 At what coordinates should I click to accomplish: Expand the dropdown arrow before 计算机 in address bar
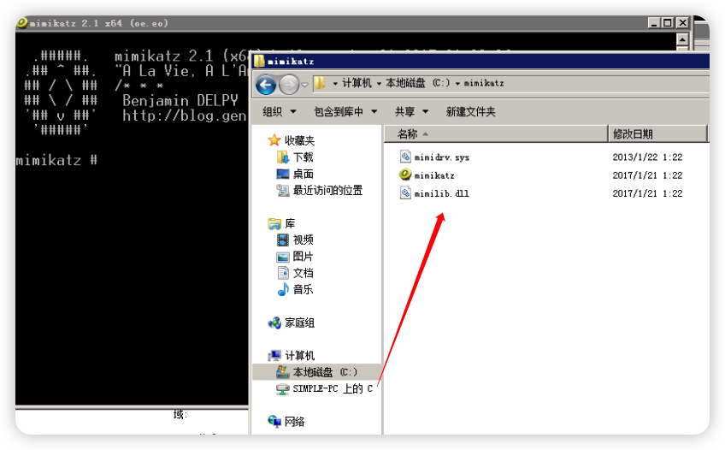coord(335,84)
